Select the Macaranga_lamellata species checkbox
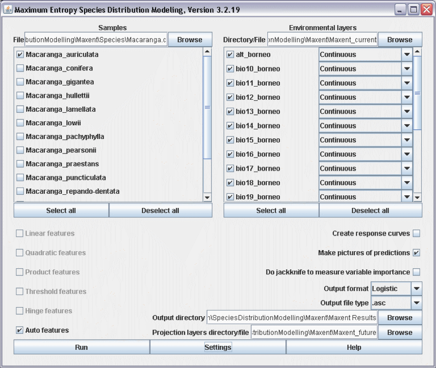 click(x=20, y=109)
